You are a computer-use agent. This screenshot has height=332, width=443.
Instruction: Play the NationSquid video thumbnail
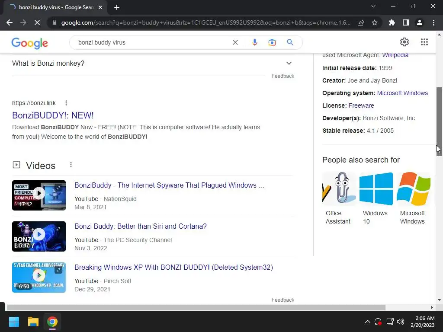(39, 195)
